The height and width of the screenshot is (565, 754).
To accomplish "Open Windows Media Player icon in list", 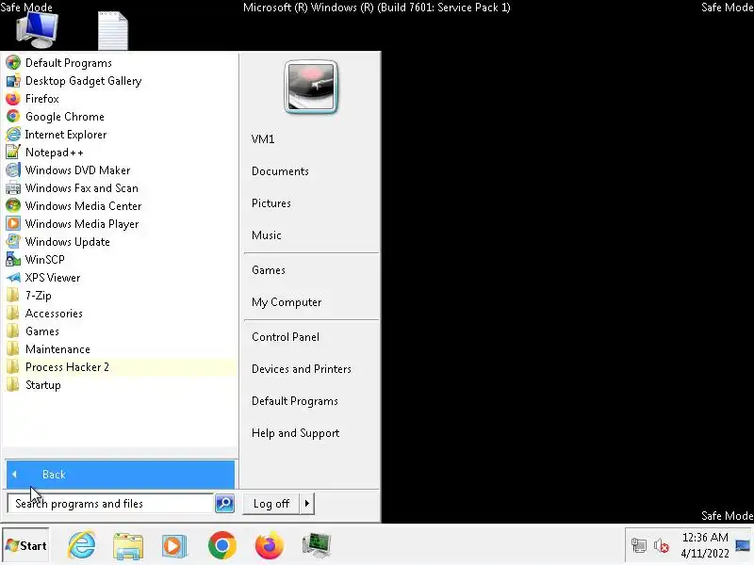I will [13, 224].
